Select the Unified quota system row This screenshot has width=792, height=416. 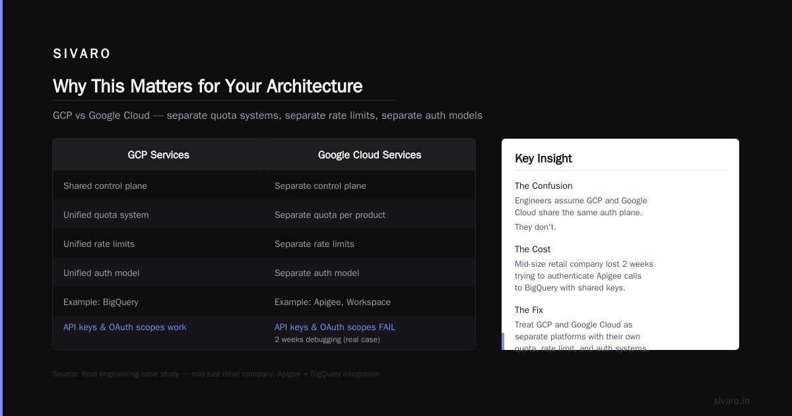click(264, 215)
